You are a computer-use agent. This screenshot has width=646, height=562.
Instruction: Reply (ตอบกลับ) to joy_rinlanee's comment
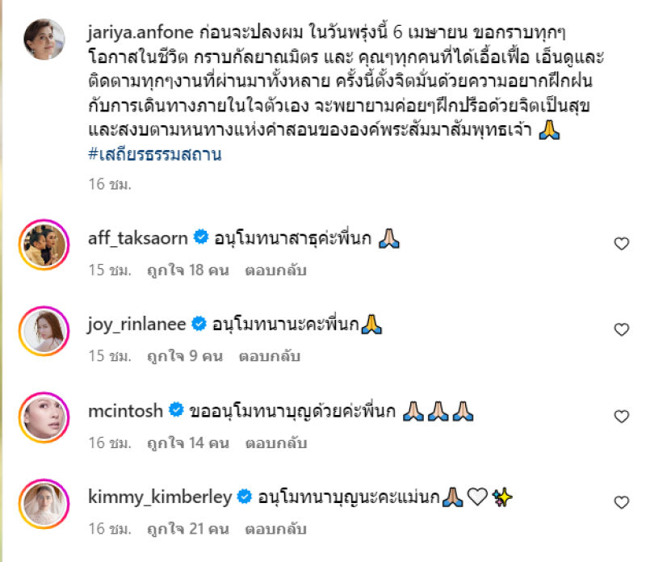pos(270,356)
